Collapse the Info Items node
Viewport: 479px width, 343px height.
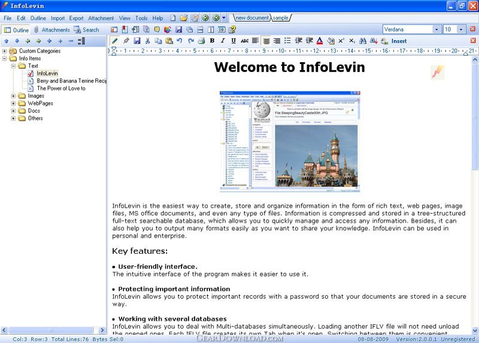coord(4,58)
